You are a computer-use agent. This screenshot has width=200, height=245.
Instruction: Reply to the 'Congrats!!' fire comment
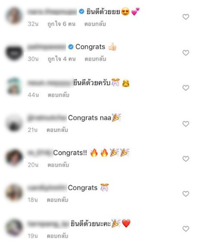[58, 165]
